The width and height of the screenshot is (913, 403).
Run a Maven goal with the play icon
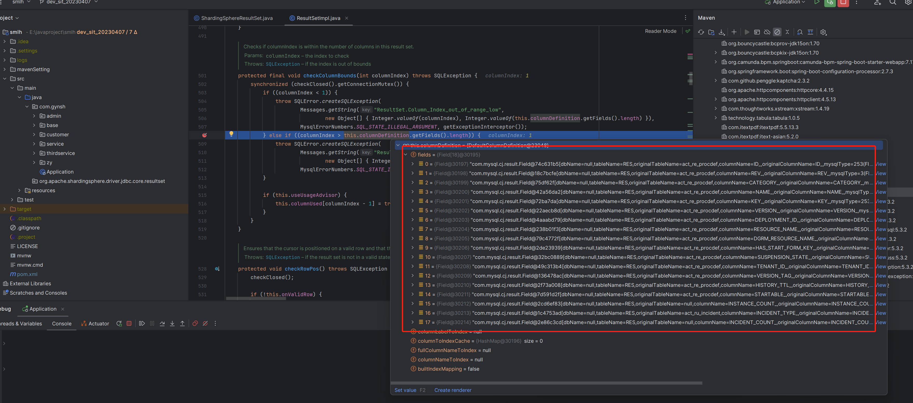point(747,32)
